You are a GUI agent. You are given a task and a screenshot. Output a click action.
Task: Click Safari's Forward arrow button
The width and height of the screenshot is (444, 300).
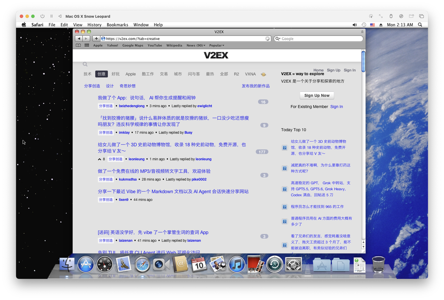[86, 39]
